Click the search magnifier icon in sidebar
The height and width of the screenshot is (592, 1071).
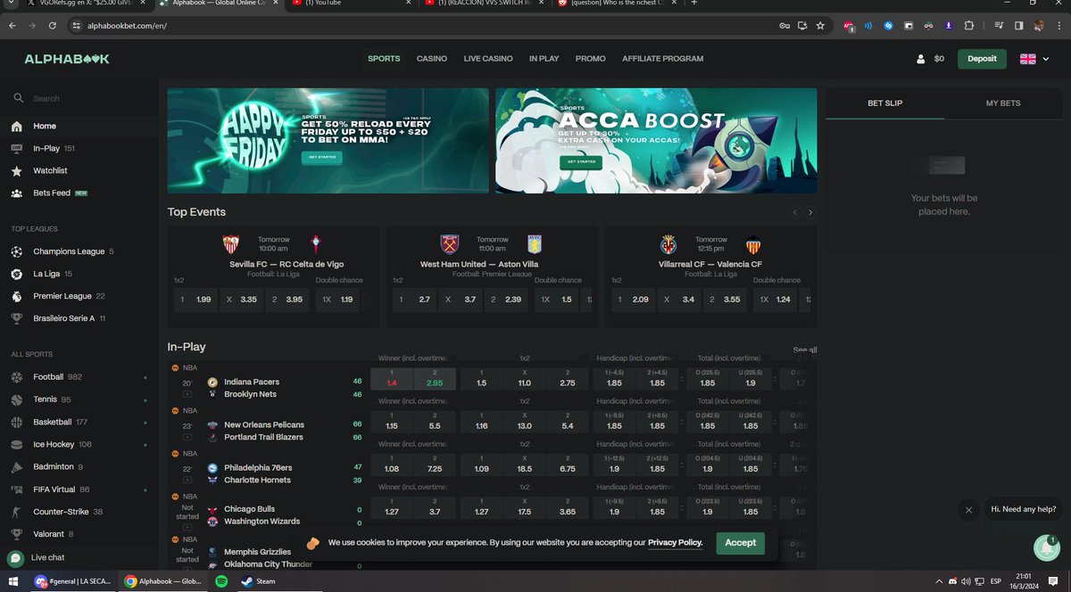(18, 98)
